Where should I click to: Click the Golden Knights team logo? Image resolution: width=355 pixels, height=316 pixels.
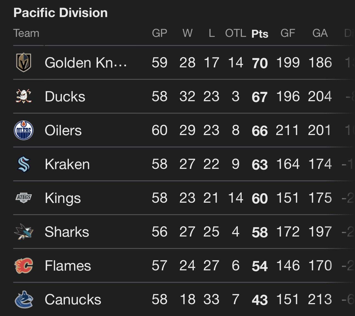pyautogui.click(x=23, y=62)
